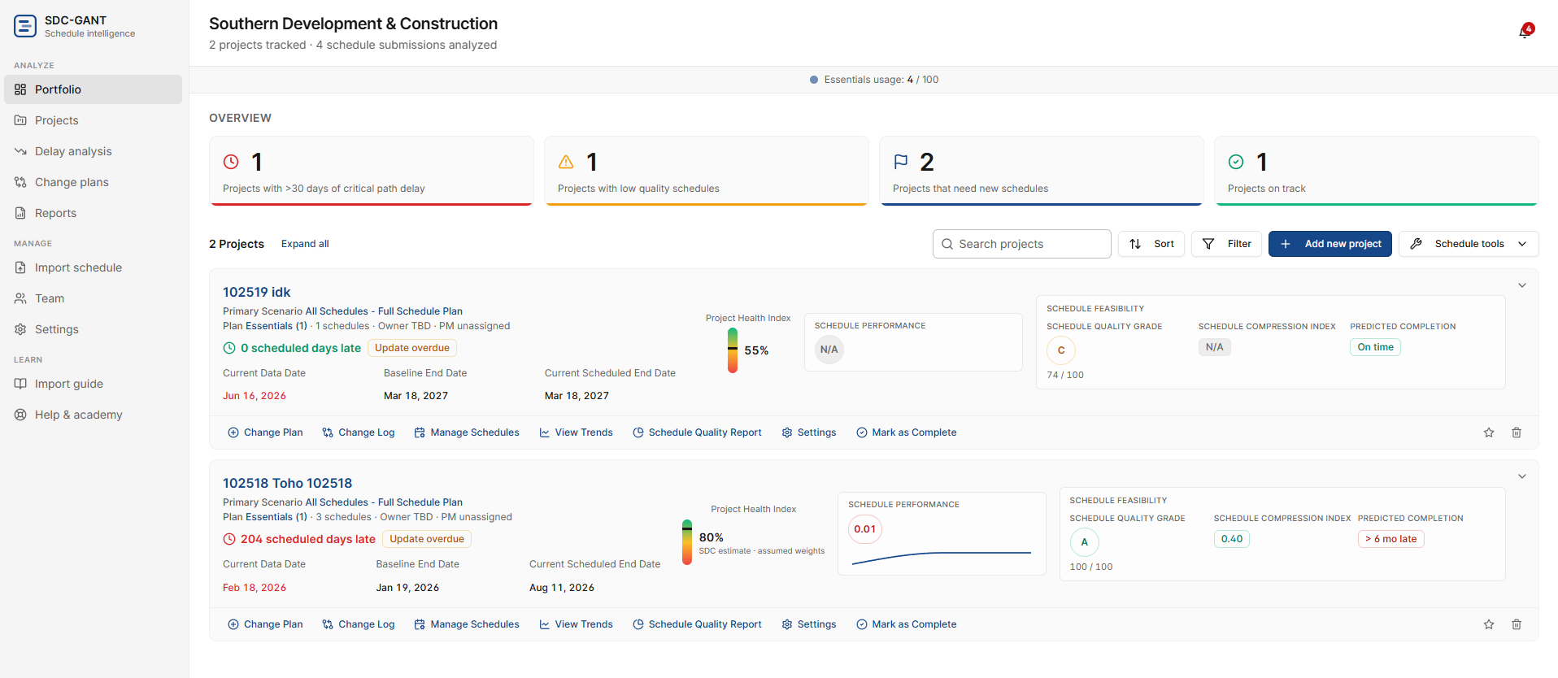
Task: Star the 102518 Toho project
Action: (1489, 624)
